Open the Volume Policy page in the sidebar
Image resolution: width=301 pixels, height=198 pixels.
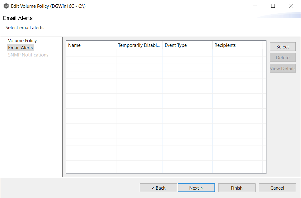point(22,41)
